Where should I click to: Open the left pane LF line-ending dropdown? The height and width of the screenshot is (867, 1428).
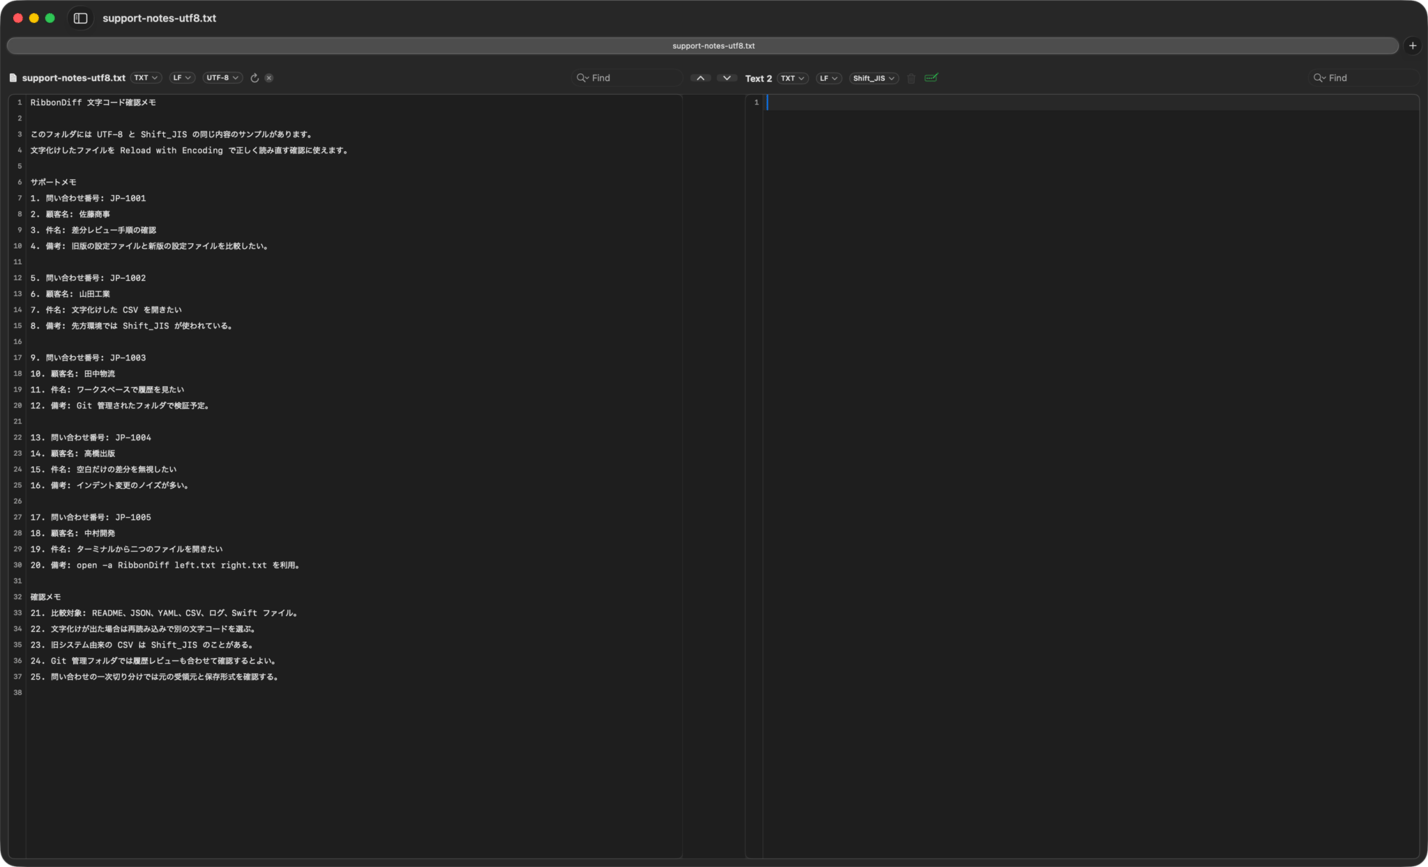tap(183, 78)
